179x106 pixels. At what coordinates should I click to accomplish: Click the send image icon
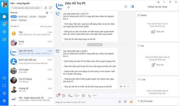[64, 96]
